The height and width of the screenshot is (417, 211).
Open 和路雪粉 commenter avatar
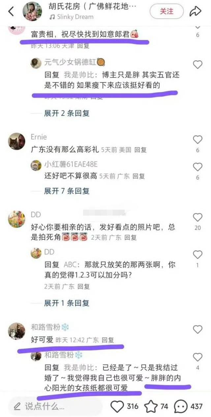(x=16, y=331)
